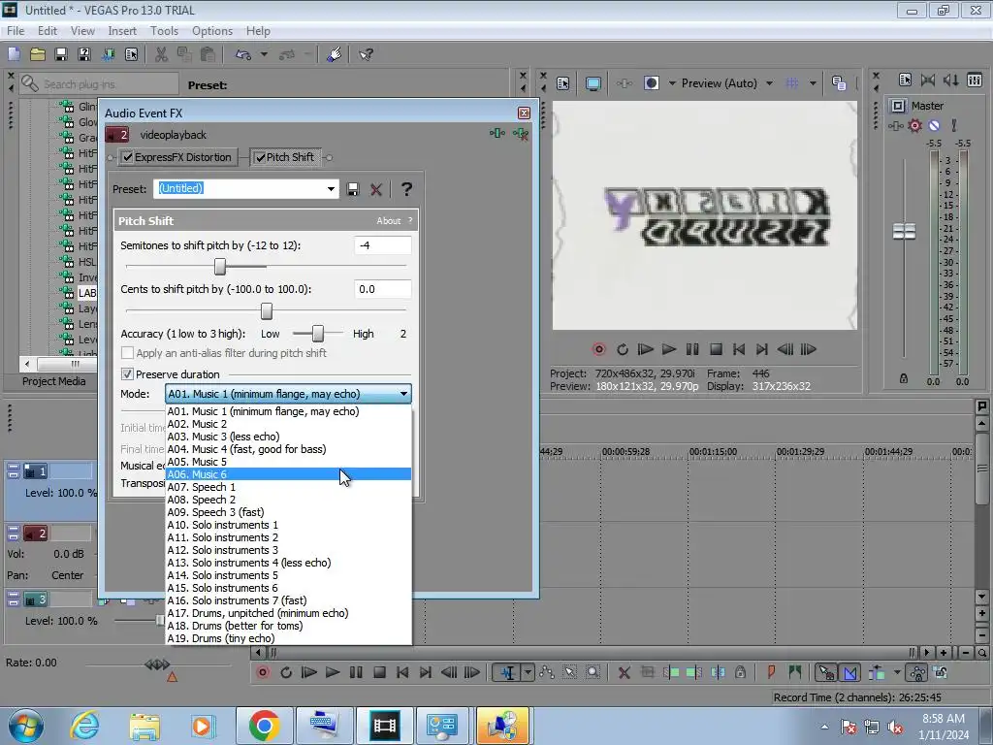Collapse the Mode dropdown arrow
This screenshot has height=745, width=993.
[x=403, y=394]
